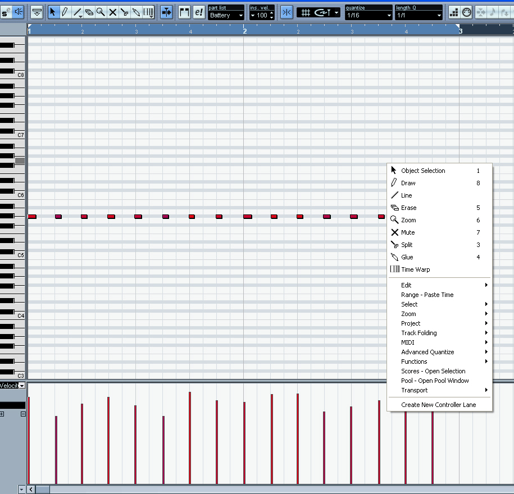The image size is (514, 494).
Task: Expand the Track Folding submenu
Action: pyautogui.click(x=439, y=333)
